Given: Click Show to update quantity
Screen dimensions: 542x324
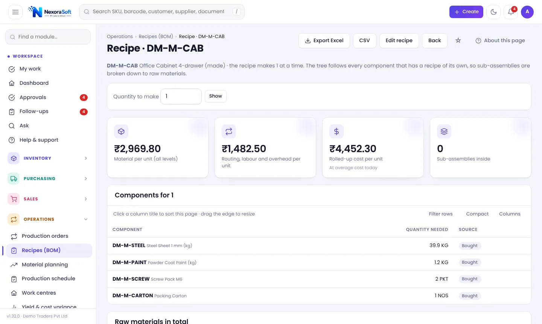Looking at the screenshot, I should pos(216,96).
